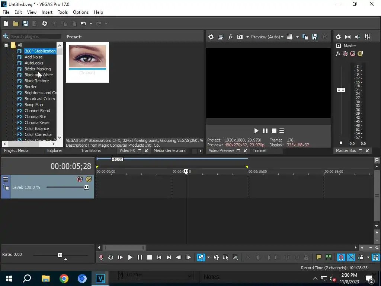
Task: Adjust the playback Rate slider handle
Action: pyautogui.click(x=60, y=255)
